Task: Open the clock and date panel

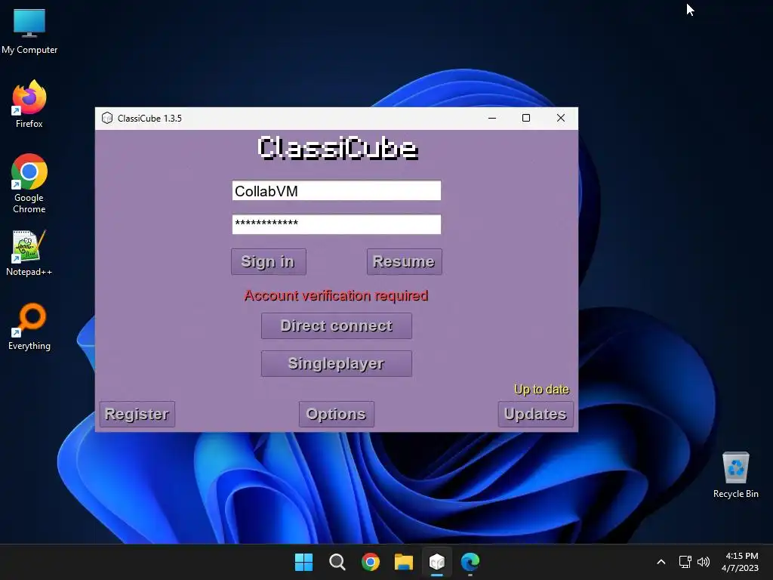Action: click(x=741, y=562)
